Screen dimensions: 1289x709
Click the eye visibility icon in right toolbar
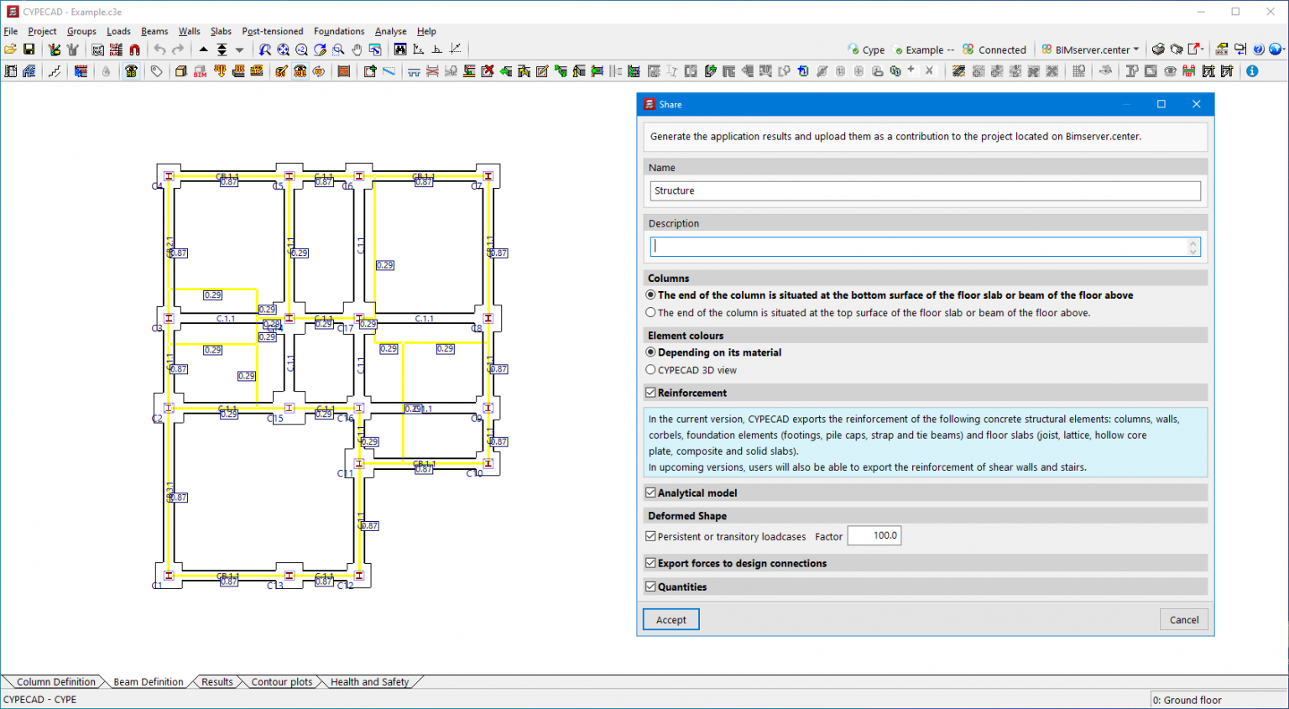[1170, 71]
